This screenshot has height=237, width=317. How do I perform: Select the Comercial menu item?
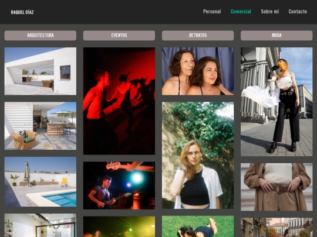(241, 12)
